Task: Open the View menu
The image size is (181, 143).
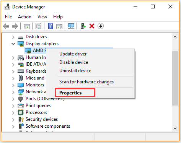Action: (42, 17)
